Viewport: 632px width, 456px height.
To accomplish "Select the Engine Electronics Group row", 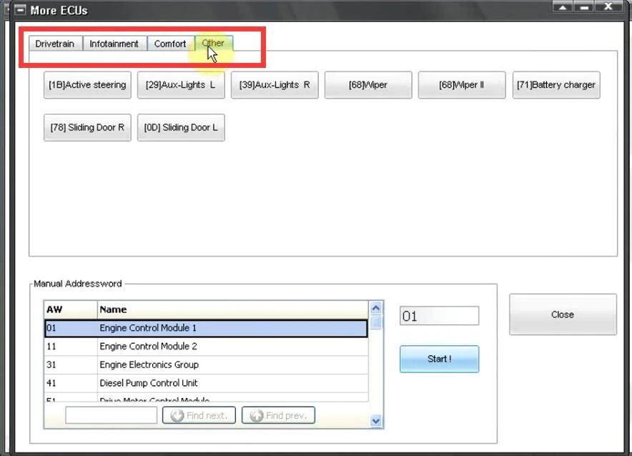I will click(206, 365).
